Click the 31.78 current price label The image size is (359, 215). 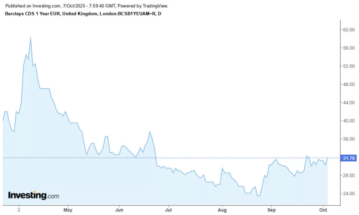(x=349, y=158)
